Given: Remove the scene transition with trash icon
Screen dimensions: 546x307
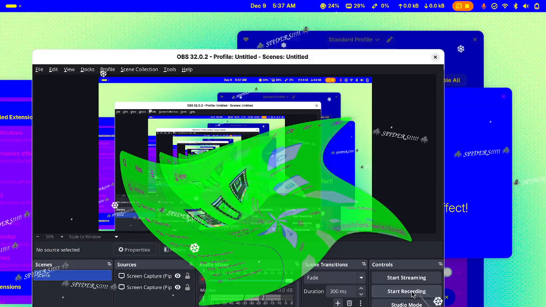Looking at the screenshot, I should tap(349, 303).
